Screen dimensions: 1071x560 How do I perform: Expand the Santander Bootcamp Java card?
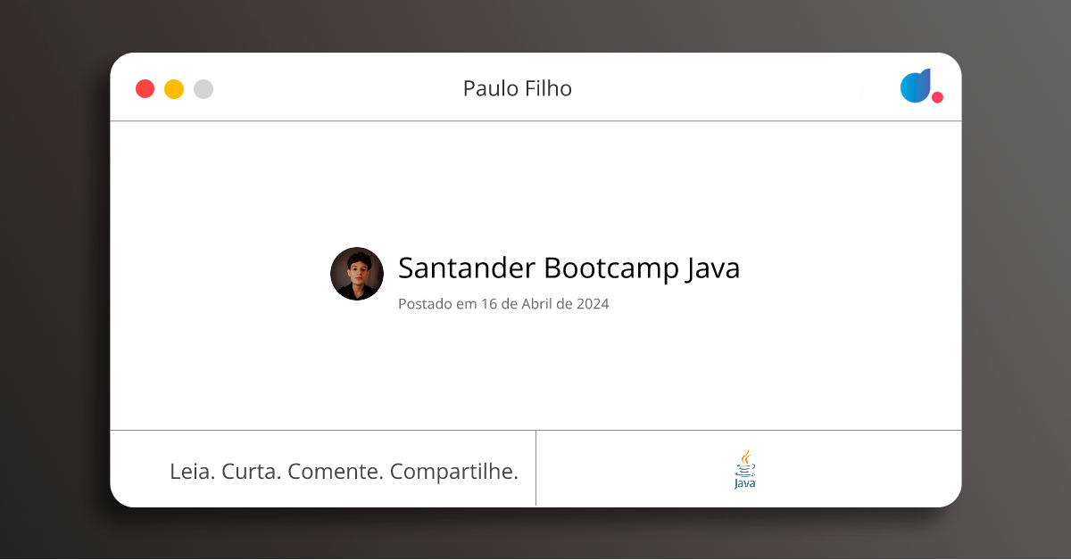535,276
